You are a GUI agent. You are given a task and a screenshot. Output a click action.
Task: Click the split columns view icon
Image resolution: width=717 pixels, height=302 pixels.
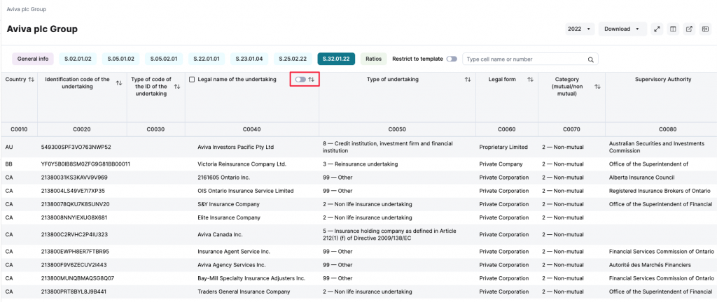(673, 29)
